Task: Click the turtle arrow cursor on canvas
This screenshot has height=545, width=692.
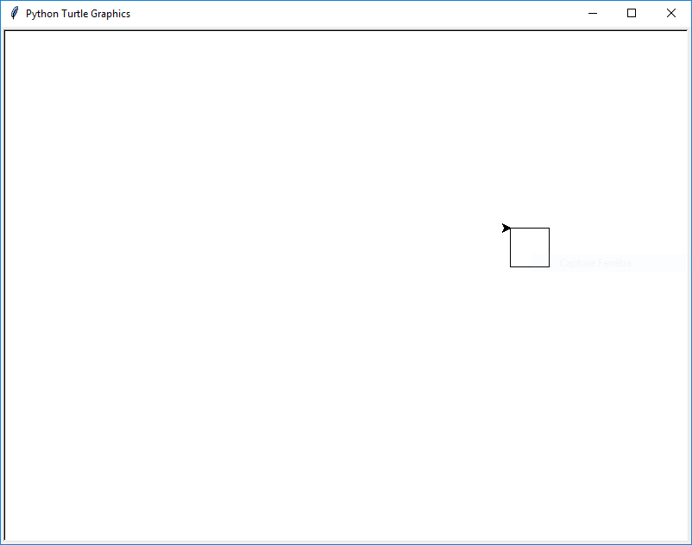Action: pos(506,228)
